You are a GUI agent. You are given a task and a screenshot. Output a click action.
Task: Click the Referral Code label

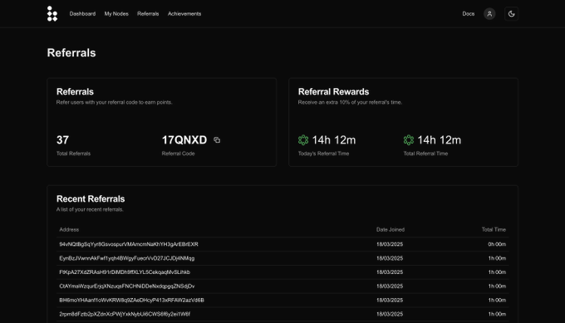(x=178, y=154)
